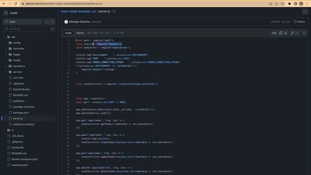Expand the config folder
Screen dimensions: 311x175
[x=6, y=43]
